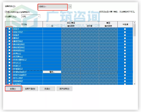The image size is (141, 112).
Task: Click 线 cell in 云线批注 row
Action: [x=52, y=29]
